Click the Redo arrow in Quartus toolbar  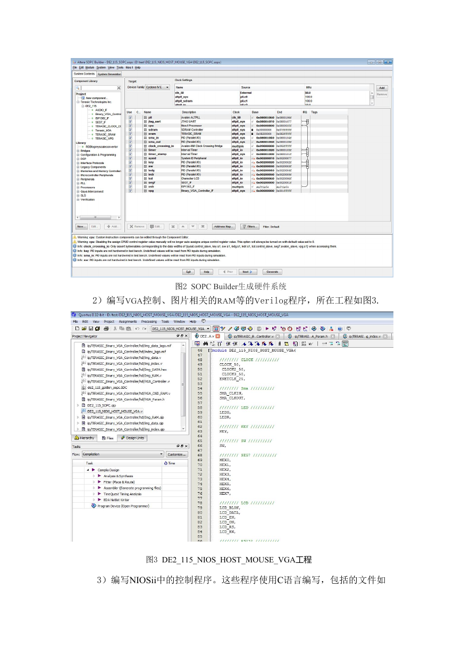pyautogui.click(x=144, y=329)
